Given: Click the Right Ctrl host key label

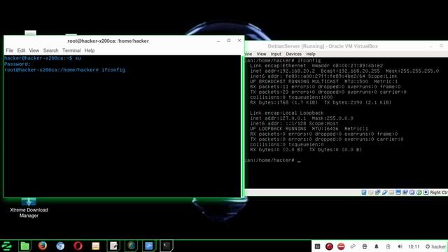Looking at the screenshot, I should click(x=439, y=192).
